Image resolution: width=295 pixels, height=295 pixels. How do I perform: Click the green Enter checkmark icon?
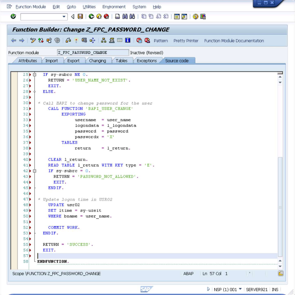coord(13,17)
